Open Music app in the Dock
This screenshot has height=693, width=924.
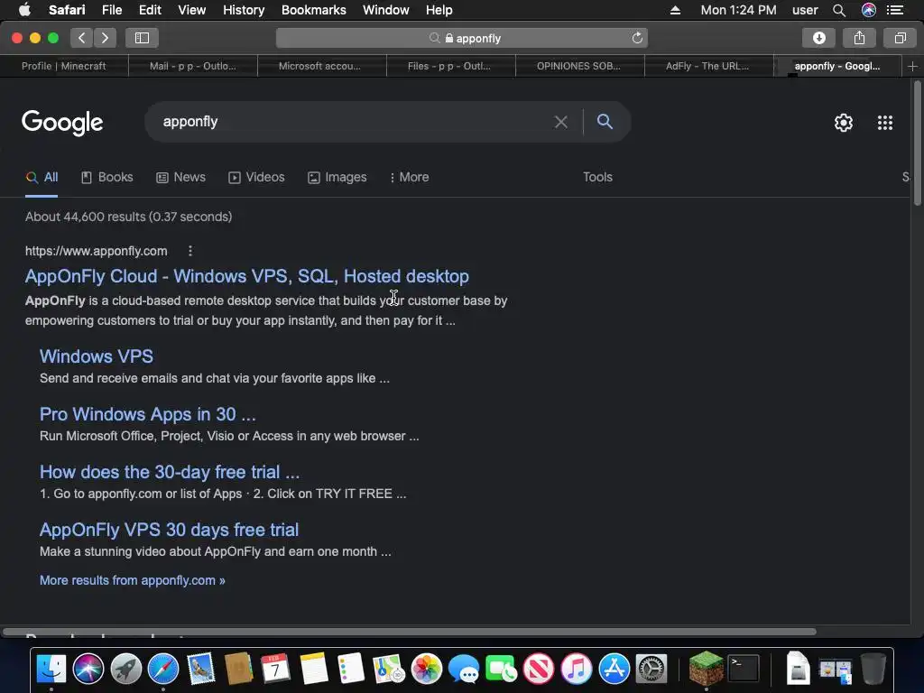point(577,669)
